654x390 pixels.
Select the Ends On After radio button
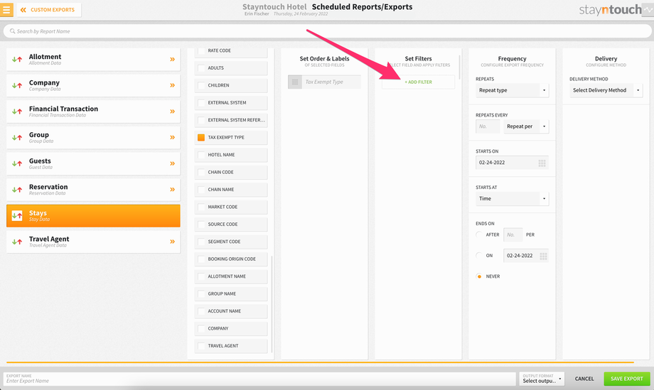479,234
